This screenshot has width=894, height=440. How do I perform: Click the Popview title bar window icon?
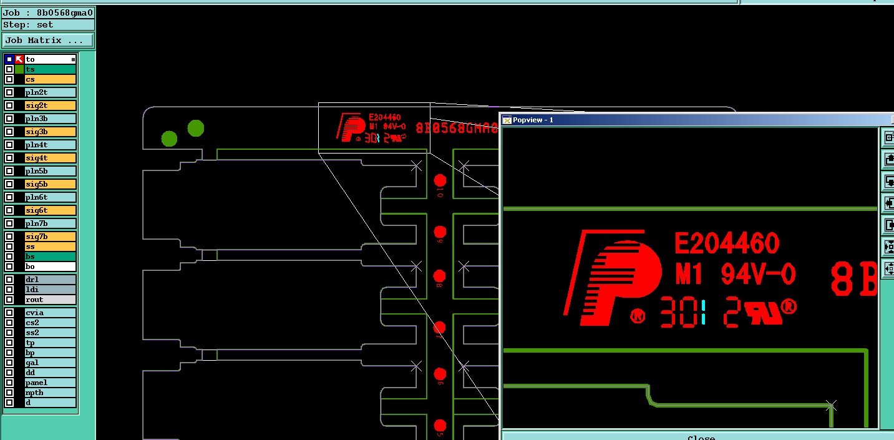pos(507,120)
